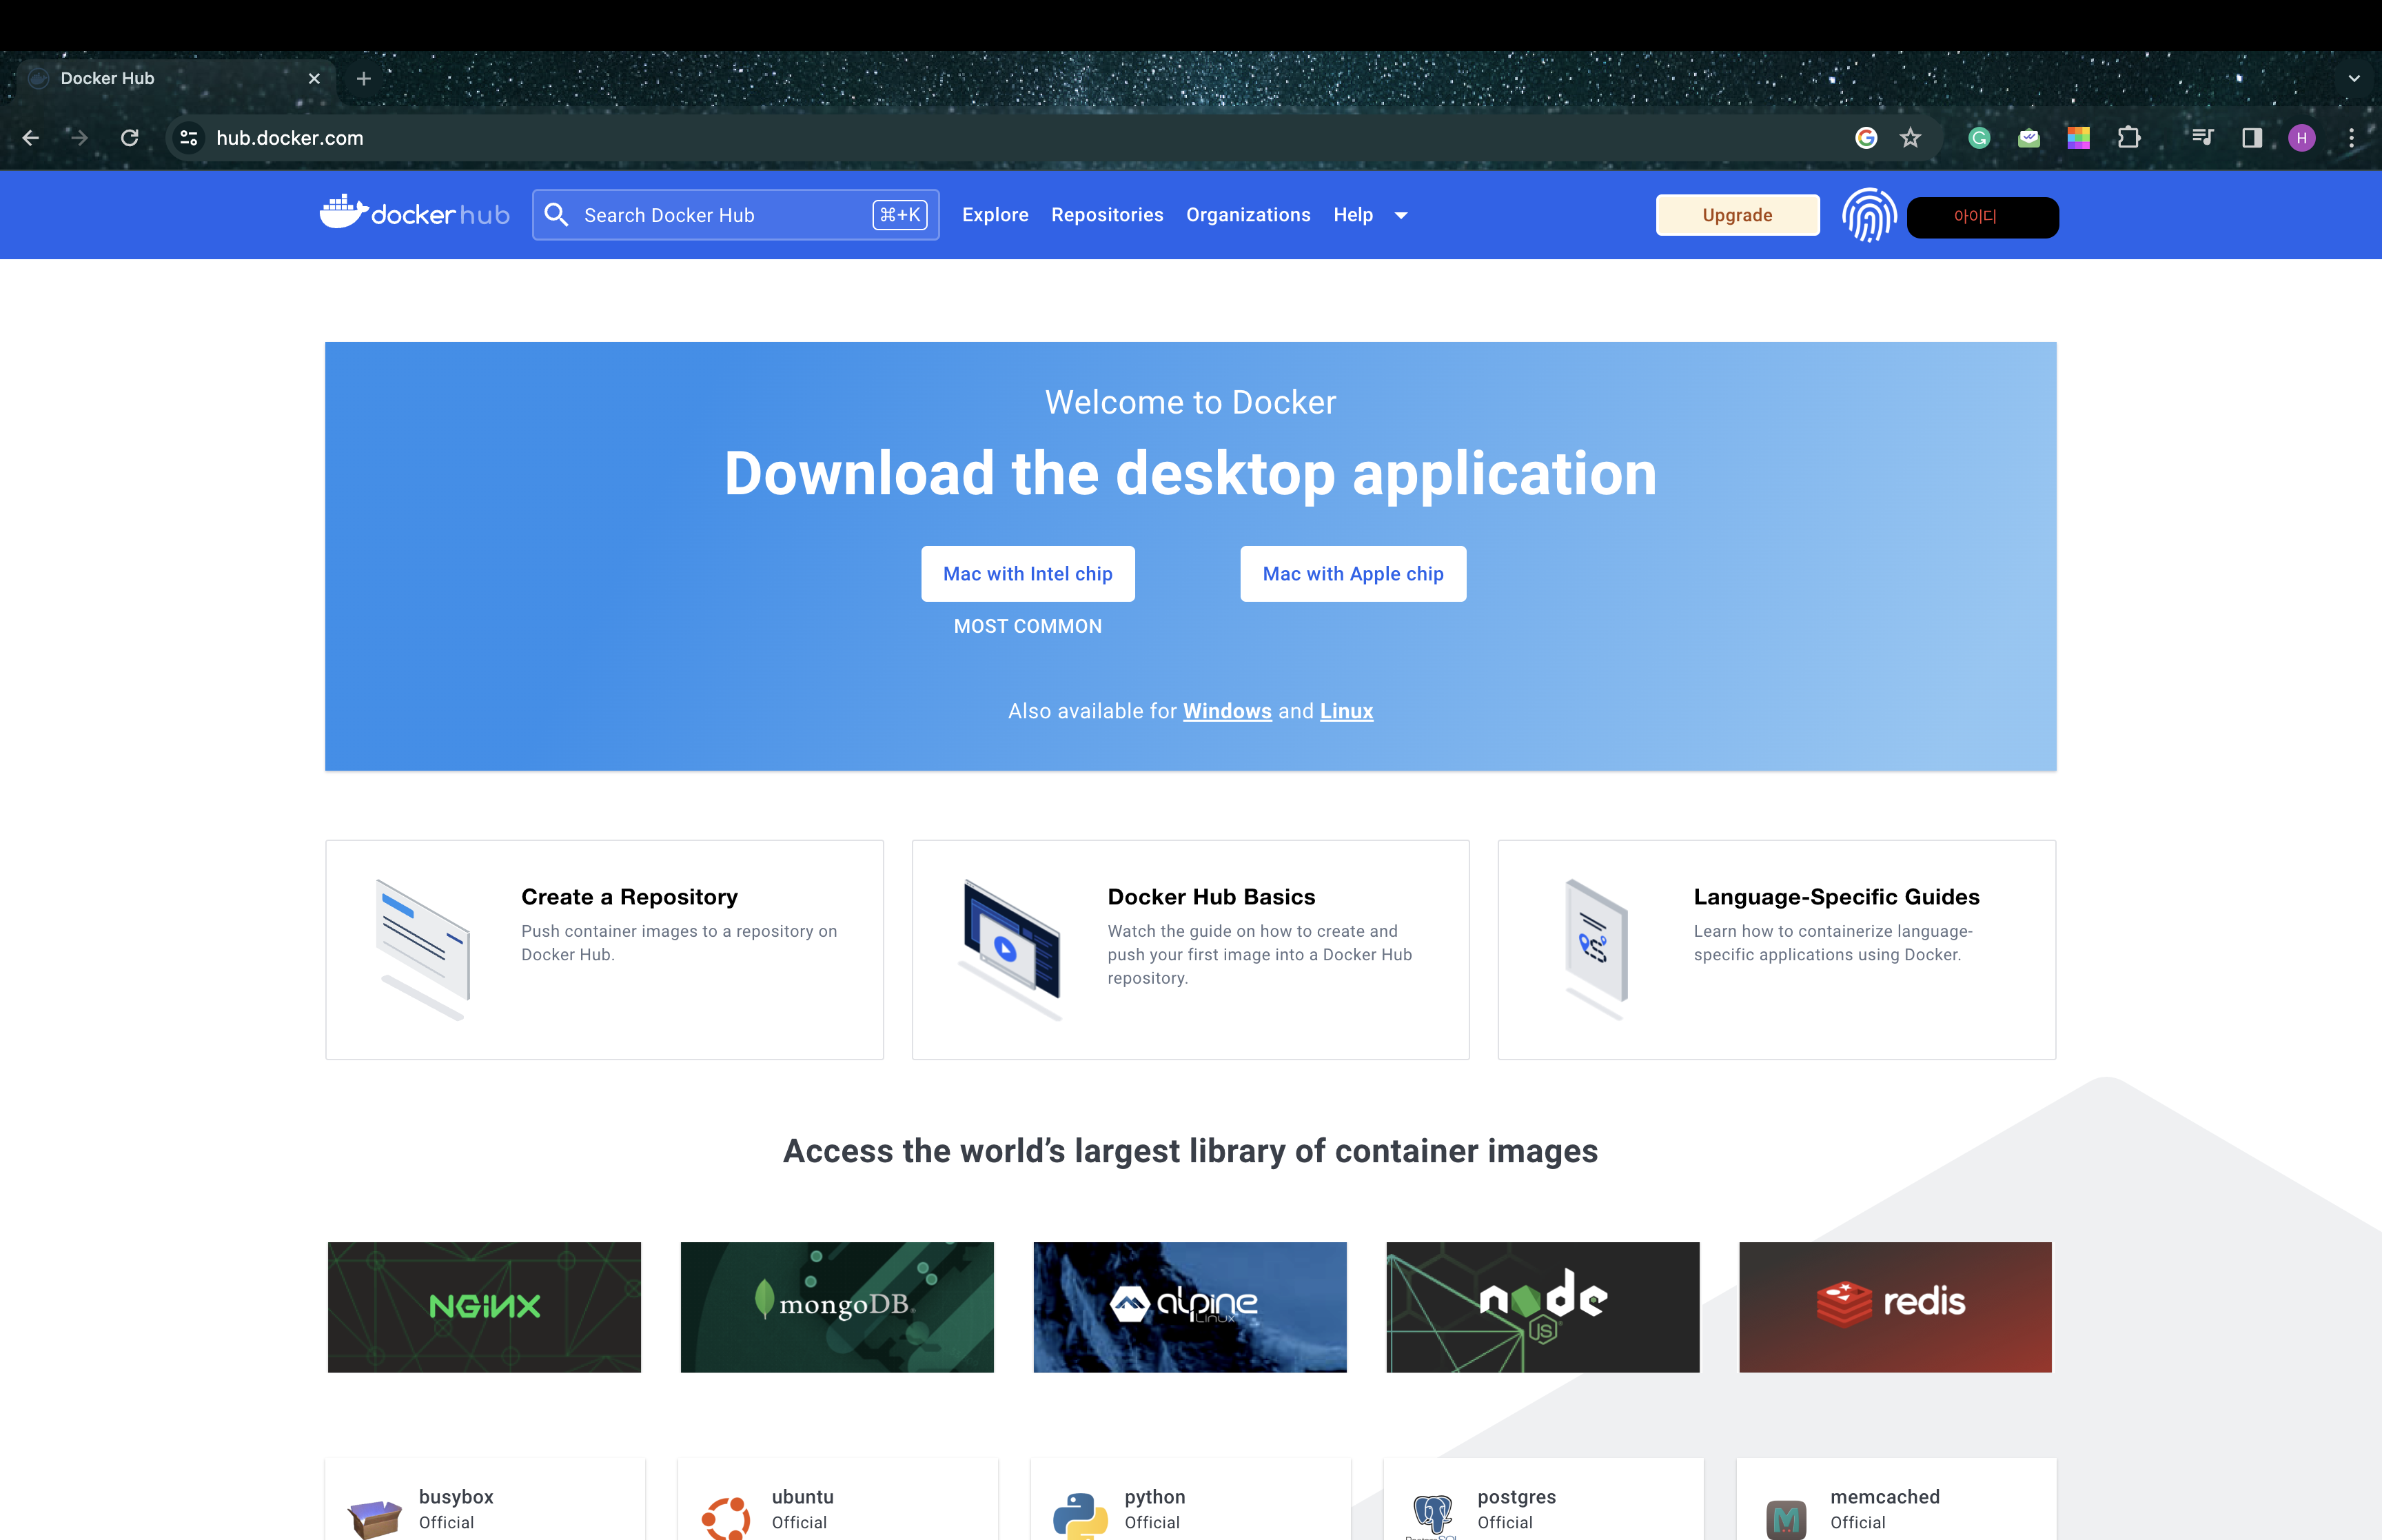Follow the Windows download link
This screenshot has width=2382, height=1540.
tap(1226, 711)
